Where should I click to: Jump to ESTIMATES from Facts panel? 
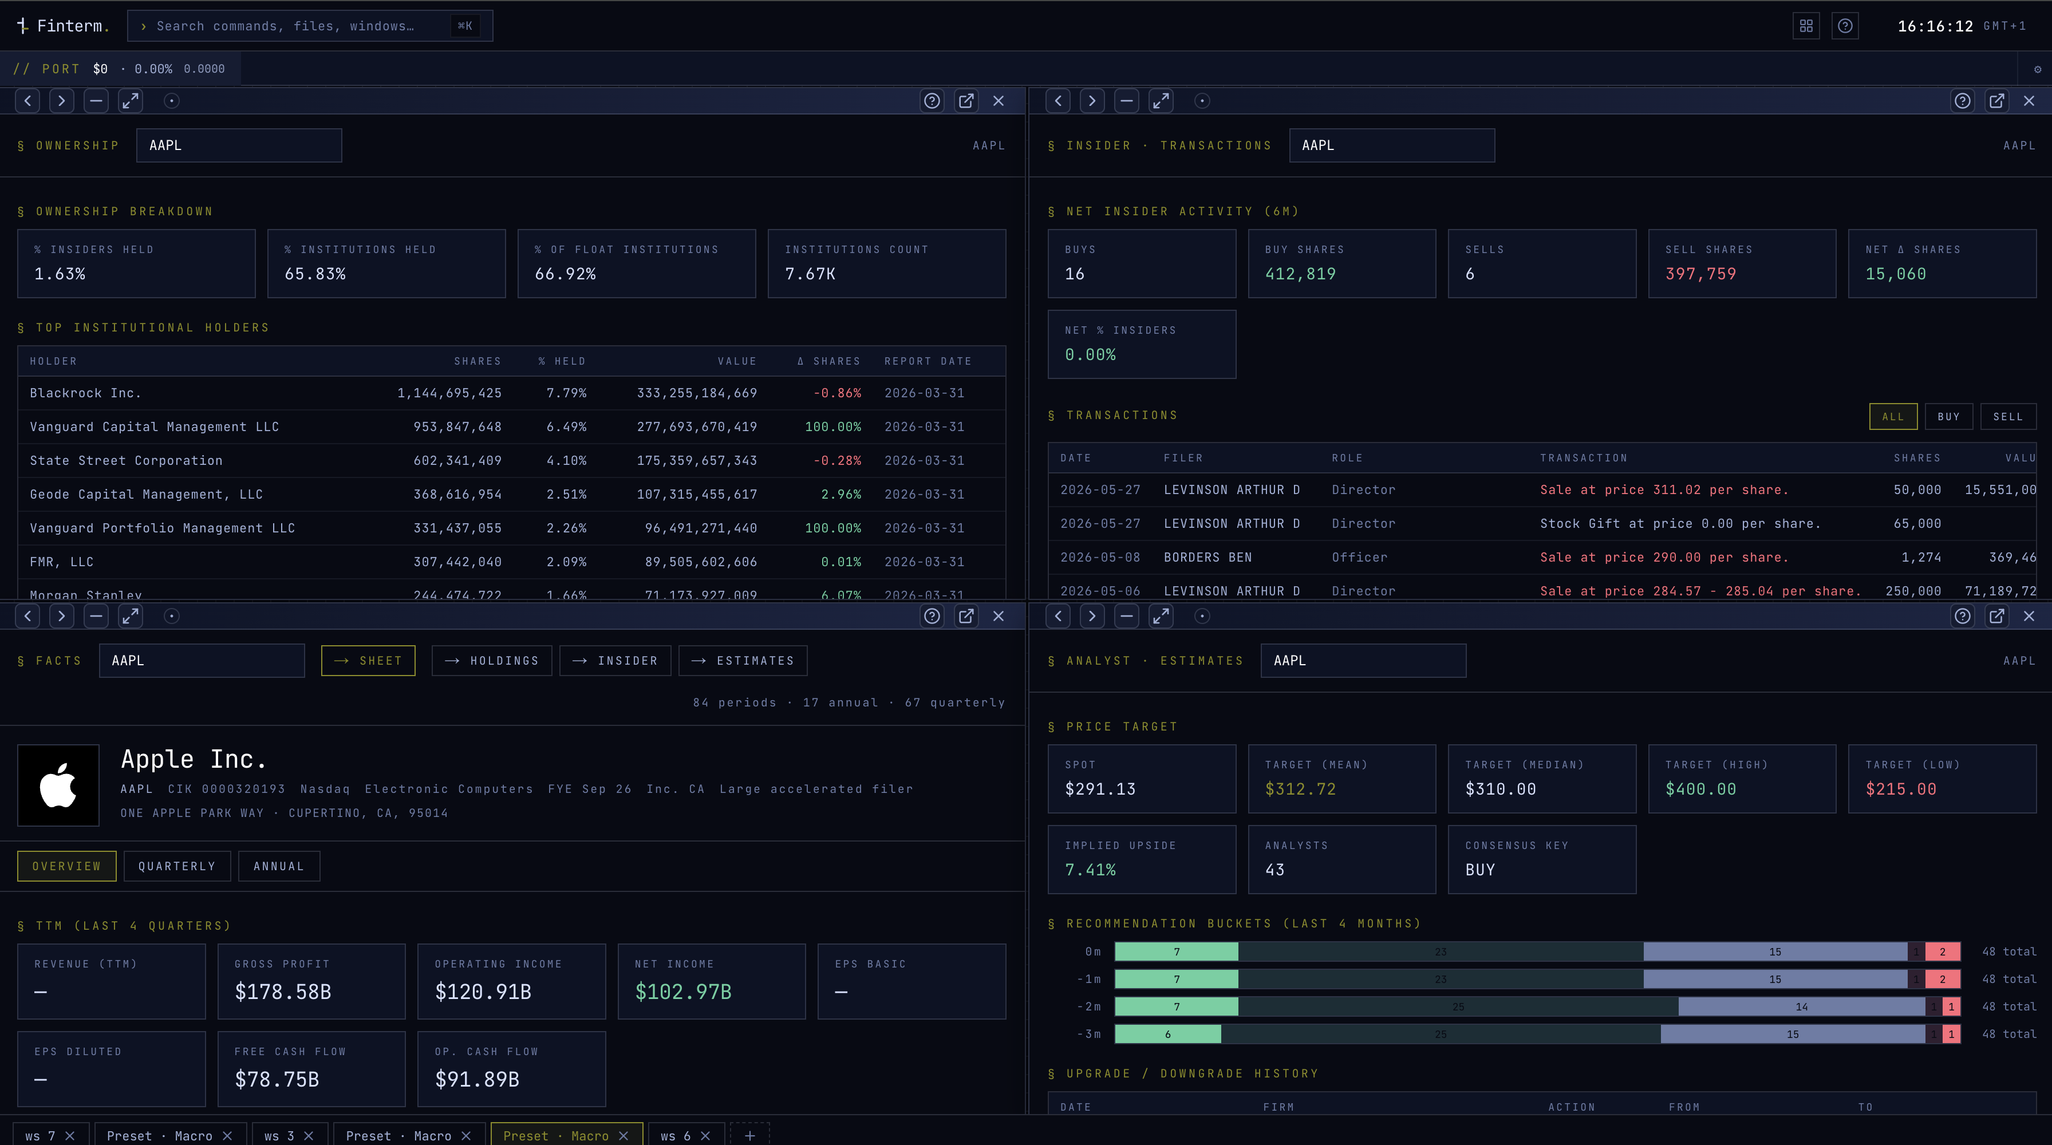coord(743,661)
